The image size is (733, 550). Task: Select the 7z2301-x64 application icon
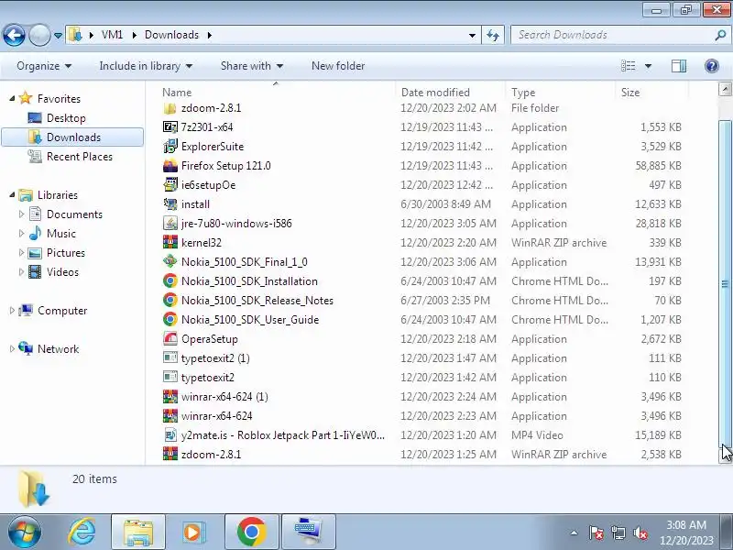tap(170, 127)
